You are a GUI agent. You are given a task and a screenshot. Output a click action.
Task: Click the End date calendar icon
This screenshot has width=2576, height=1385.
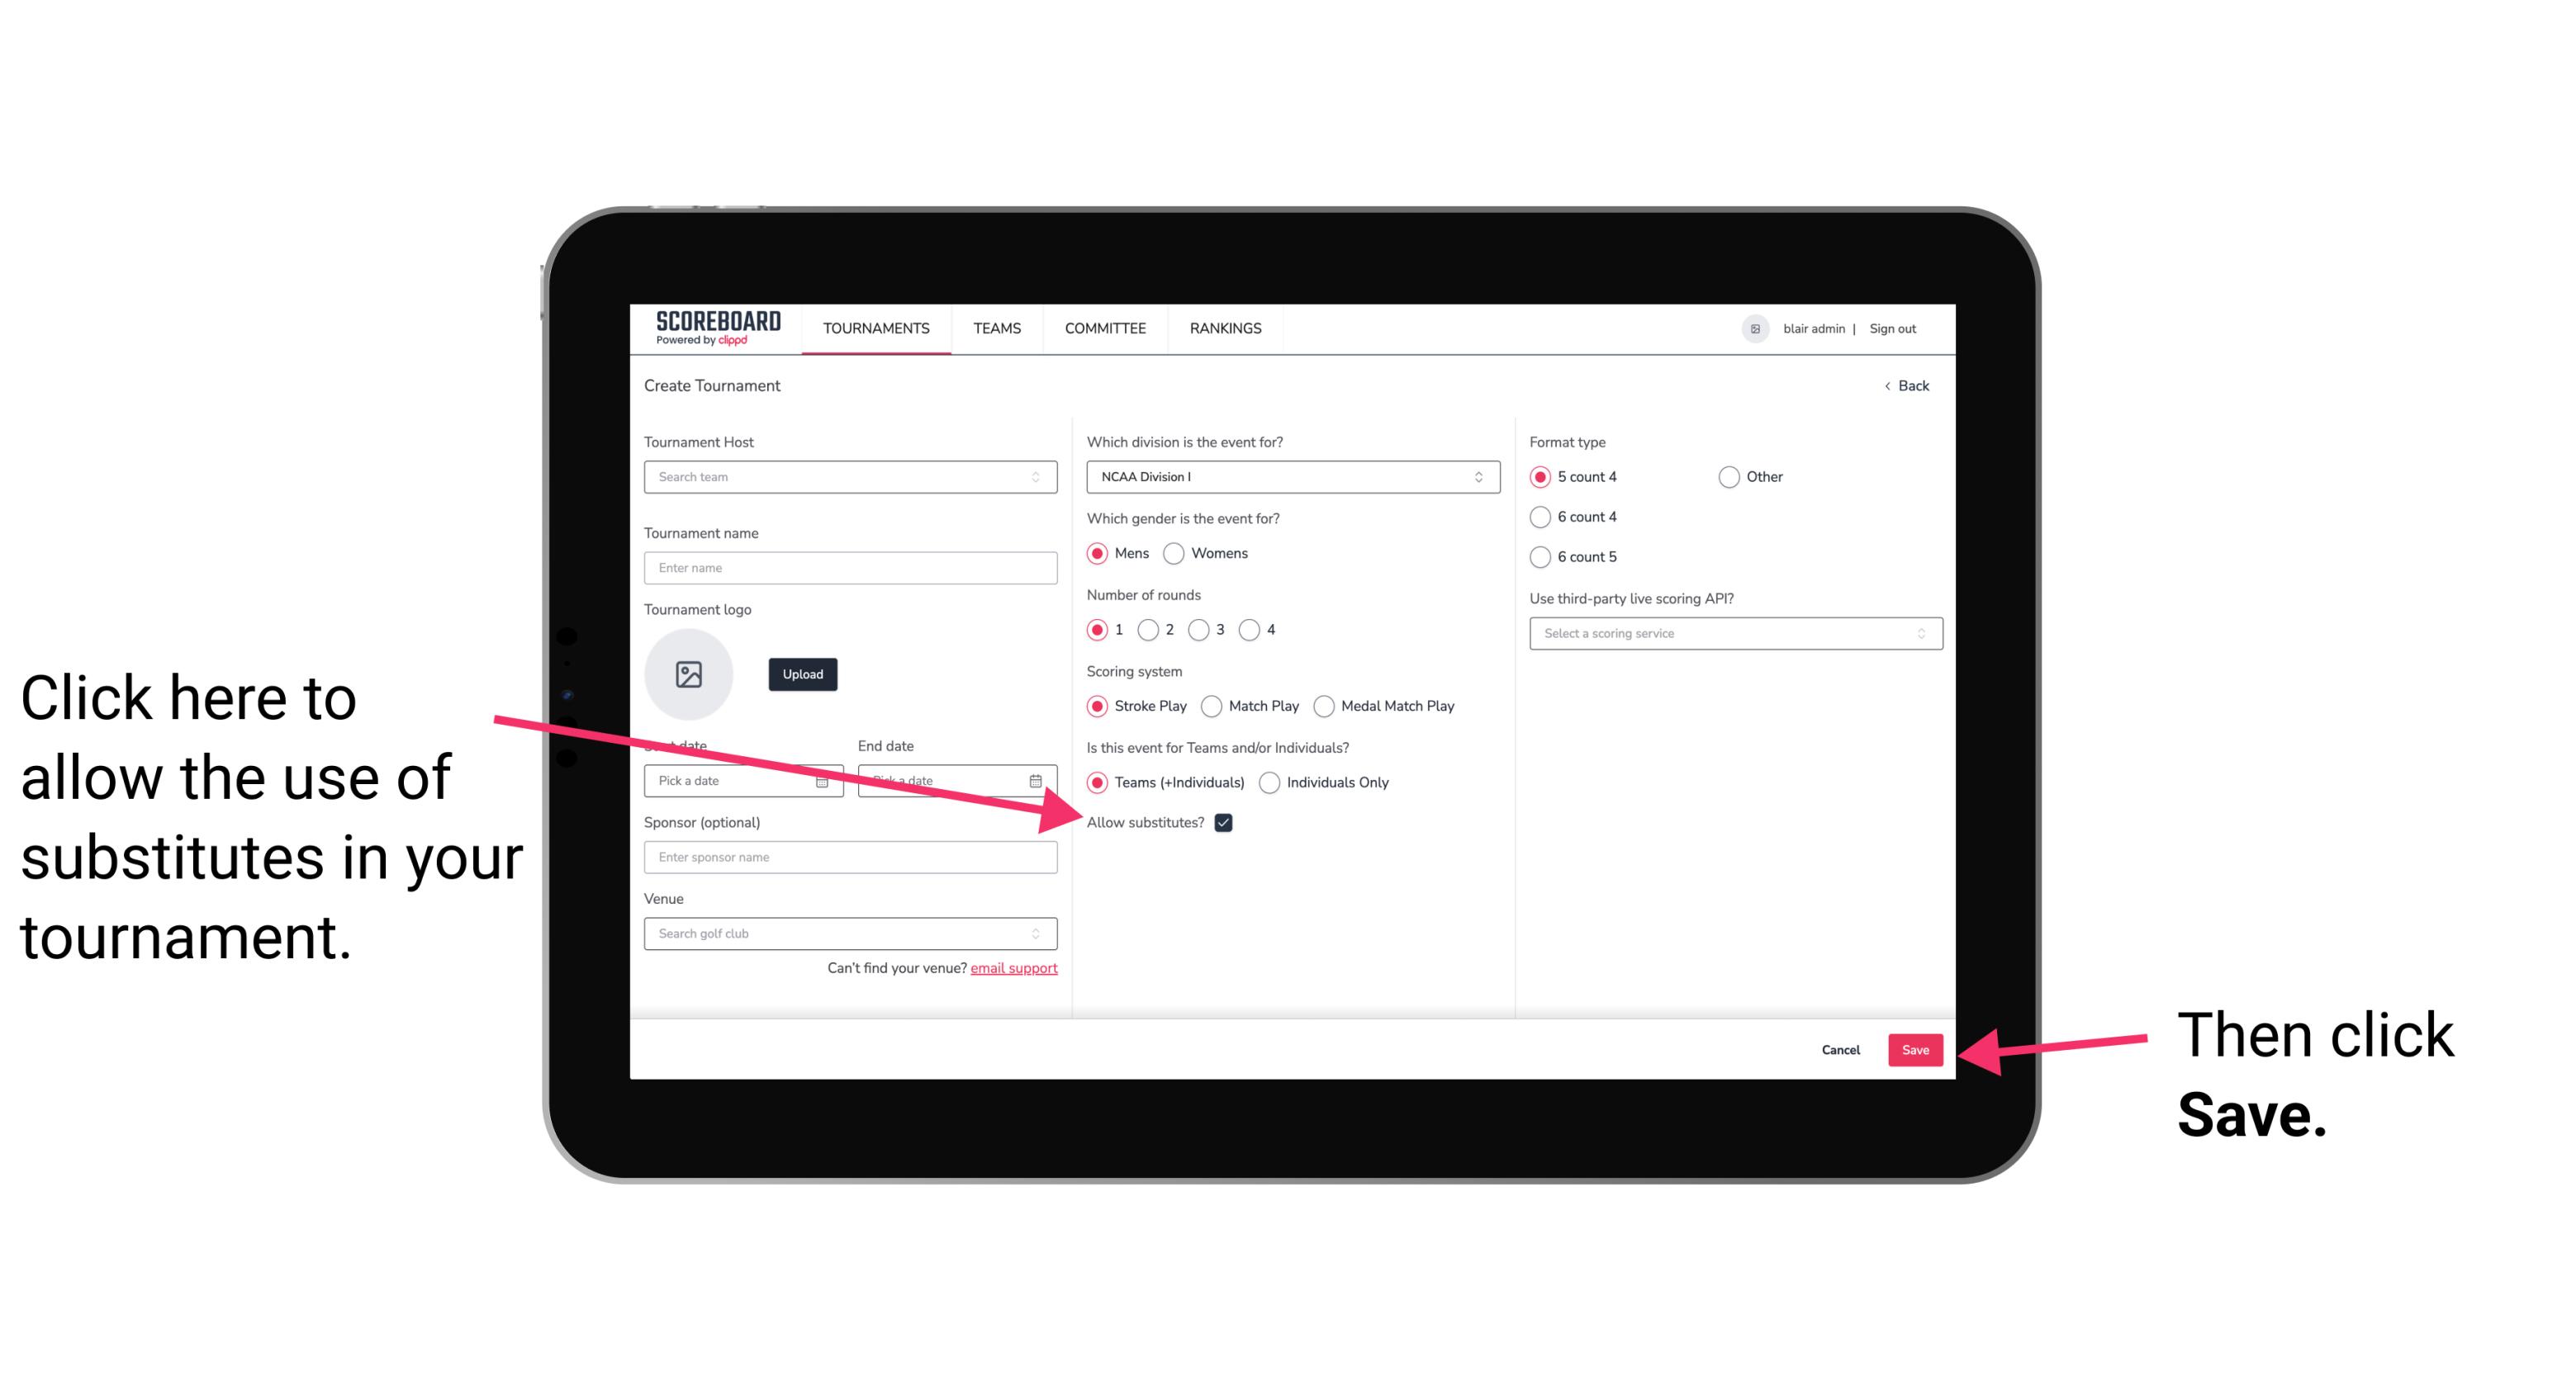point(1041,779)
